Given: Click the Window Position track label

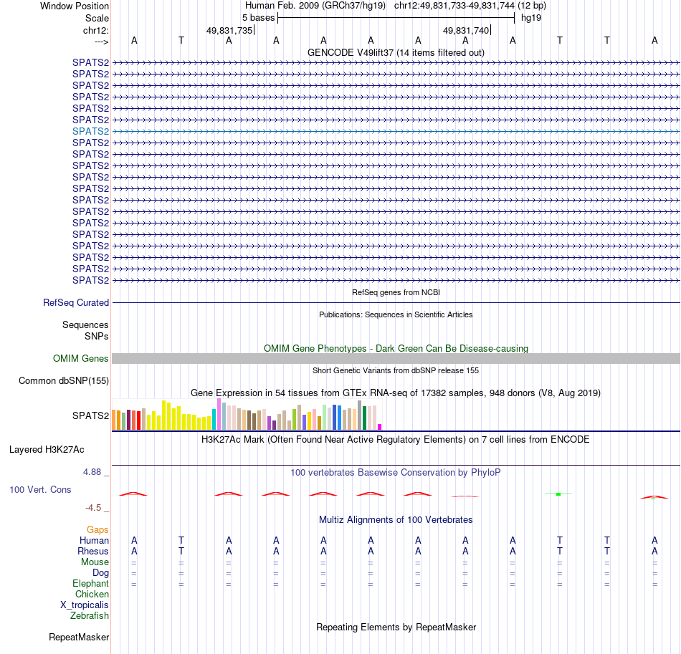Looking at the screenshot, I should point(75,6).
